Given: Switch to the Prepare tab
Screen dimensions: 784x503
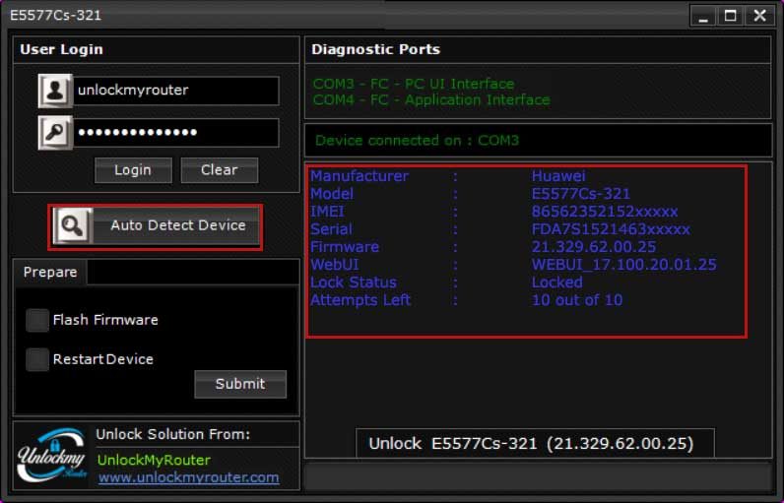Looking at the screenshot, I should pyautogui.click(x=50, y=273).
